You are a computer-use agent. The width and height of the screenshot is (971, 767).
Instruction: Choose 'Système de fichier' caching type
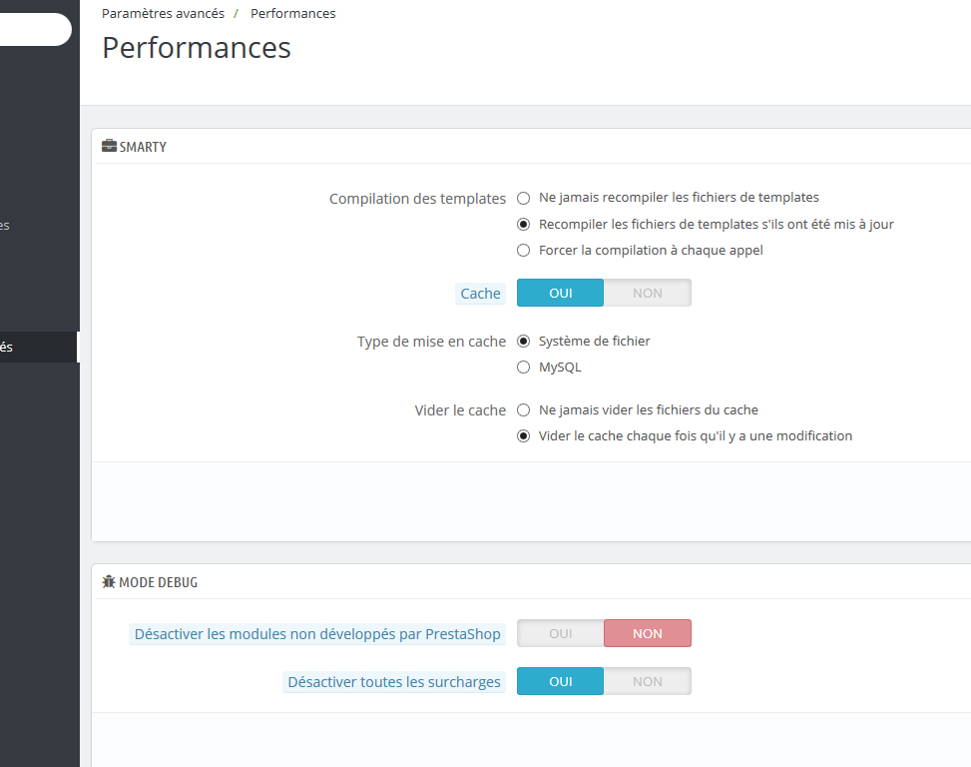pos(524,342)
